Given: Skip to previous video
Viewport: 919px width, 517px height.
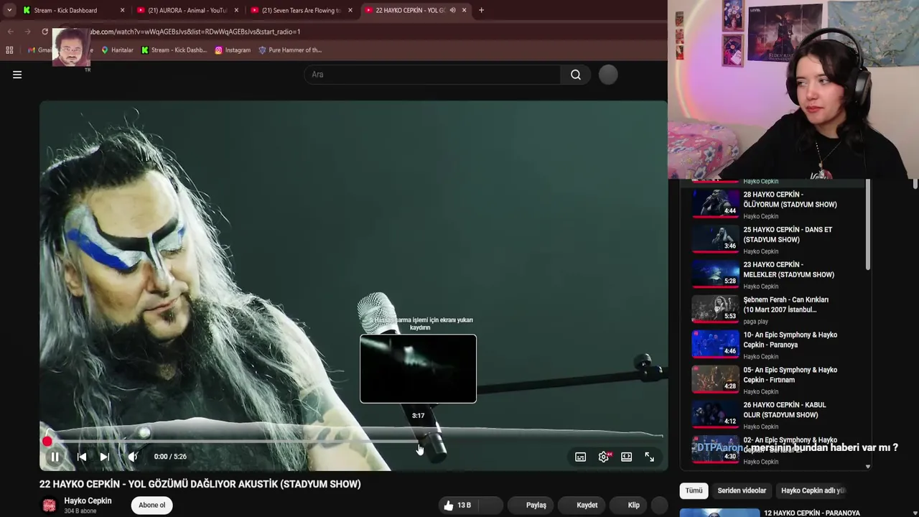Looking at the screenshot, I should click(x=82, y=457).
